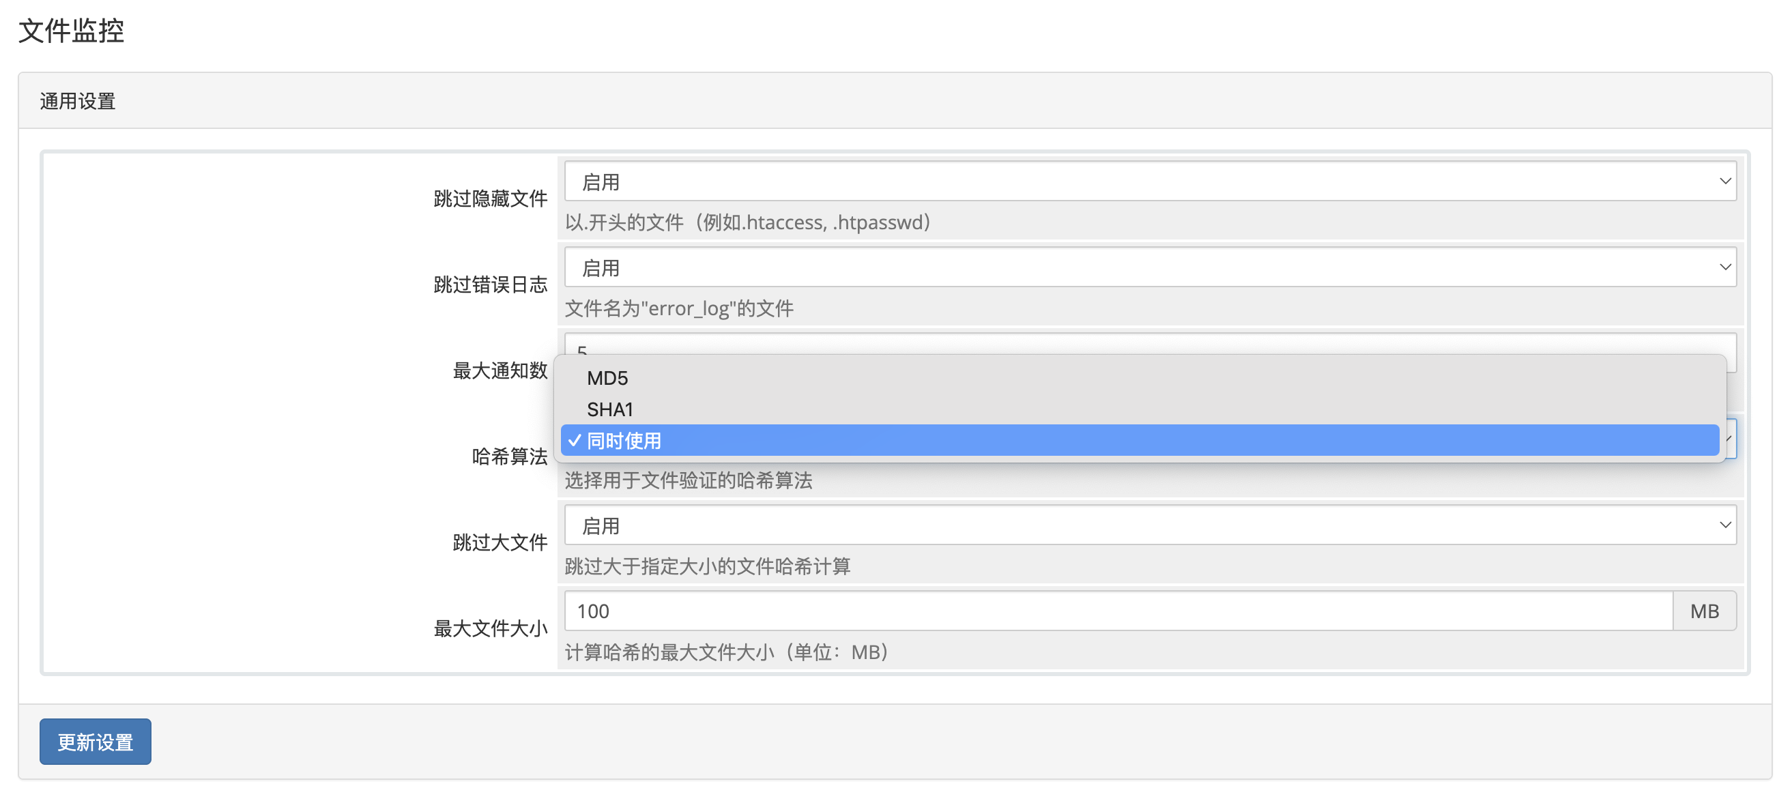Click the 跳过隐藏文件 label
1792x801 pixels.
tap(491, 199)
